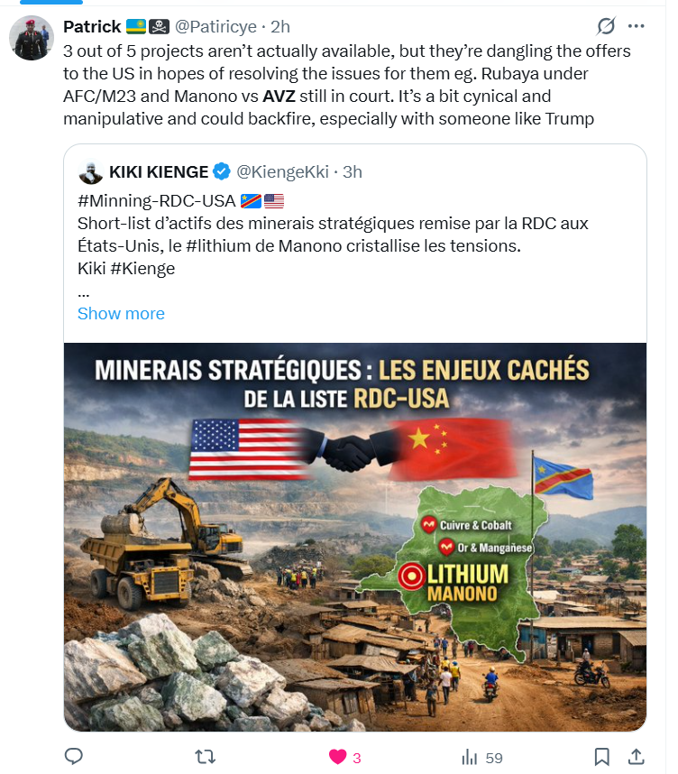This screenshot has width=678, height=774.
Task: Open Patrick's display name profile link
Action: tap(92, 27)
